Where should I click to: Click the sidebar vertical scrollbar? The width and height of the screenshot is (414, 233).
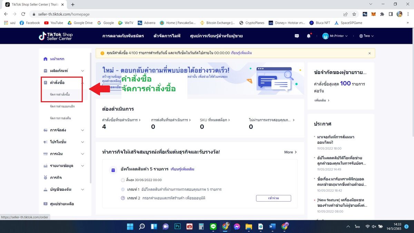[x=90, y=117]
